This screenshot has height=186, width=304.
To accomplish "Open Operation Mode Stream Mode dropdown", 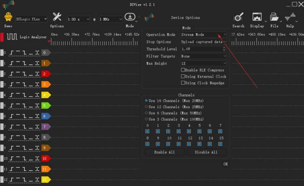I will (x=203, y=35).
